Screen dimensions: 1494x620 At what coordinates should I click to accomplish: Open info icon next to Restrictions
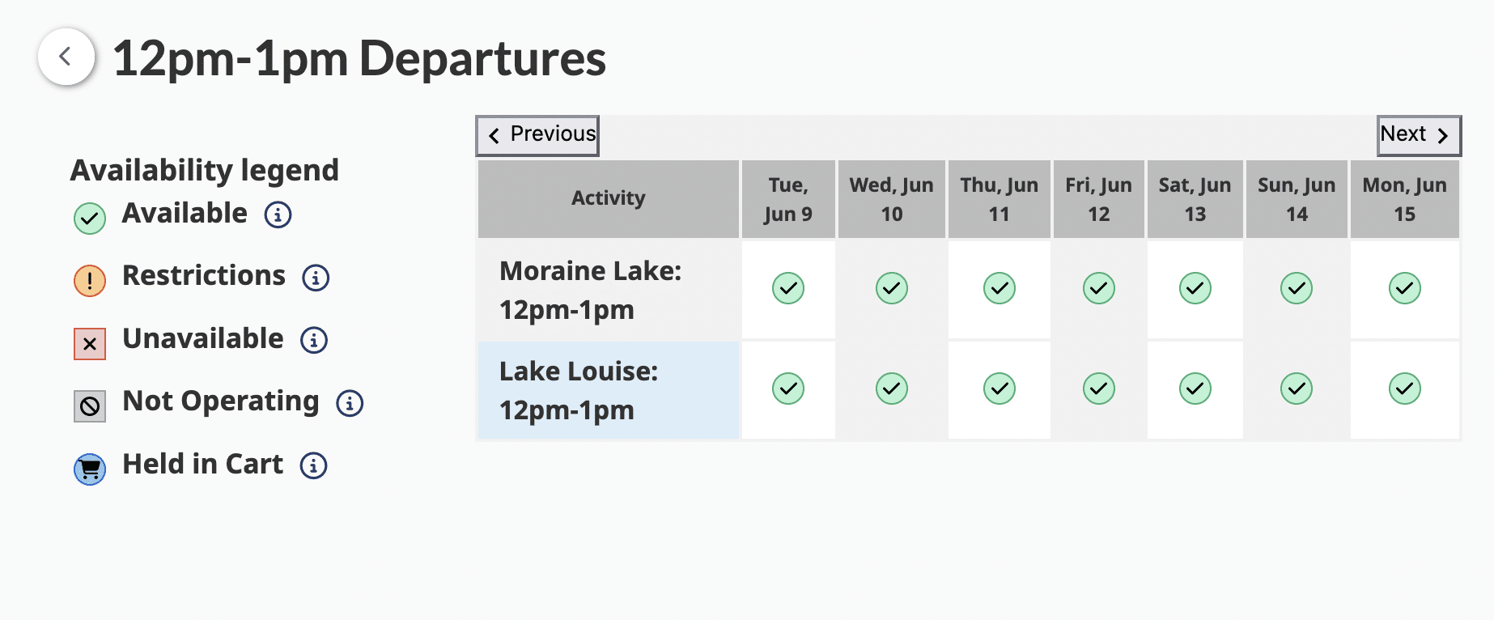click(x=316, y=278)
